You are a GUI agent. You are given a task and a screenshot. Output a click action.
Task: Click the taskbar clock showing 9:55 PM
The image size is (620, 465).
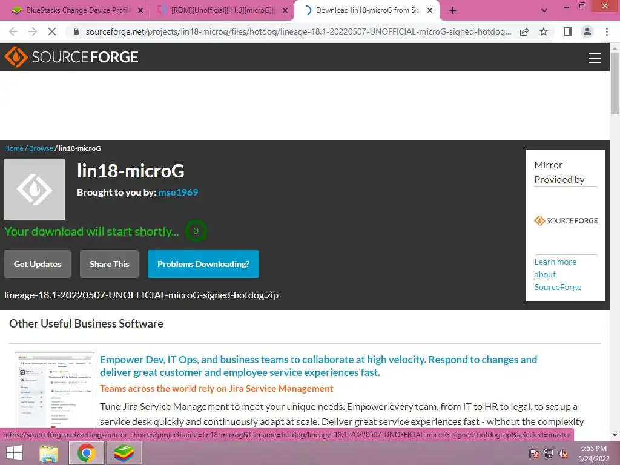[x=593, y=453]
